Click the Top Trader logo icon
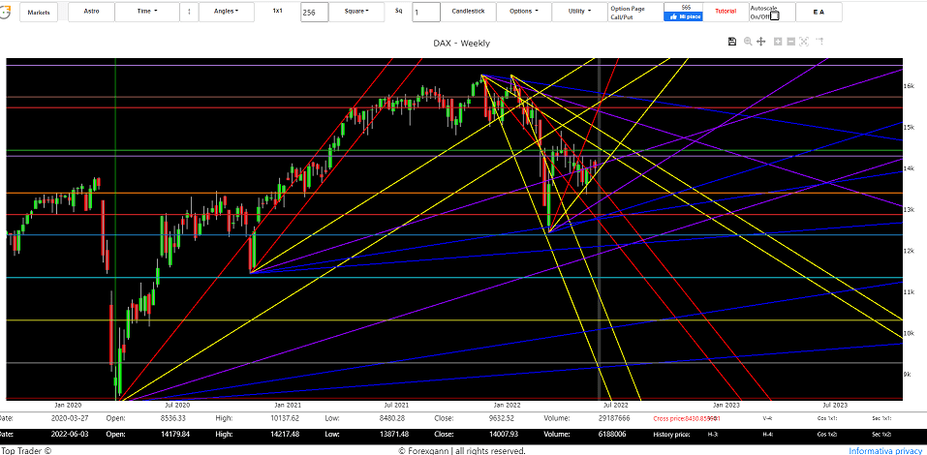927x455 pixels. coord(7,12)
